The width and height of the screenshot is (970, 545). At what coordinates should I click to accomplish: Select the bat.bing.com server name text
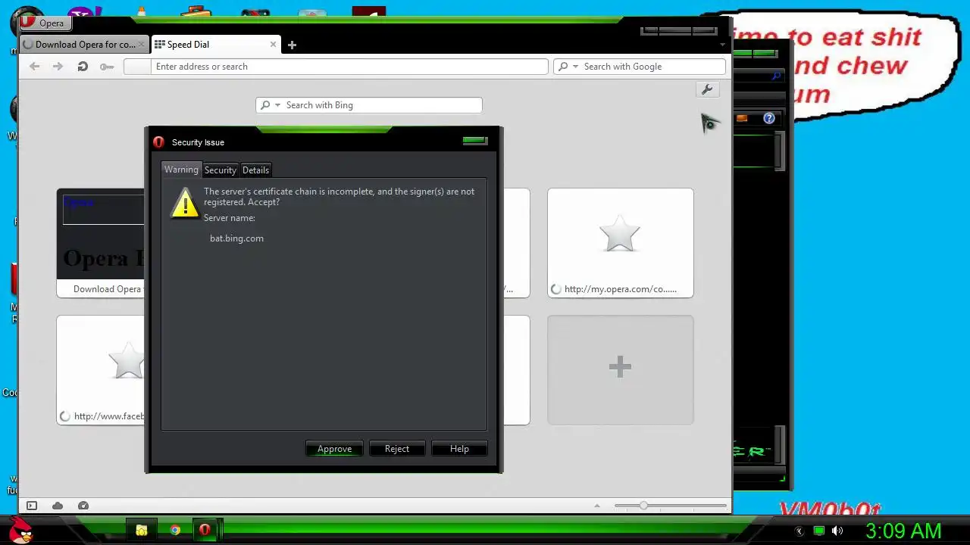click(x=236, y=238)
